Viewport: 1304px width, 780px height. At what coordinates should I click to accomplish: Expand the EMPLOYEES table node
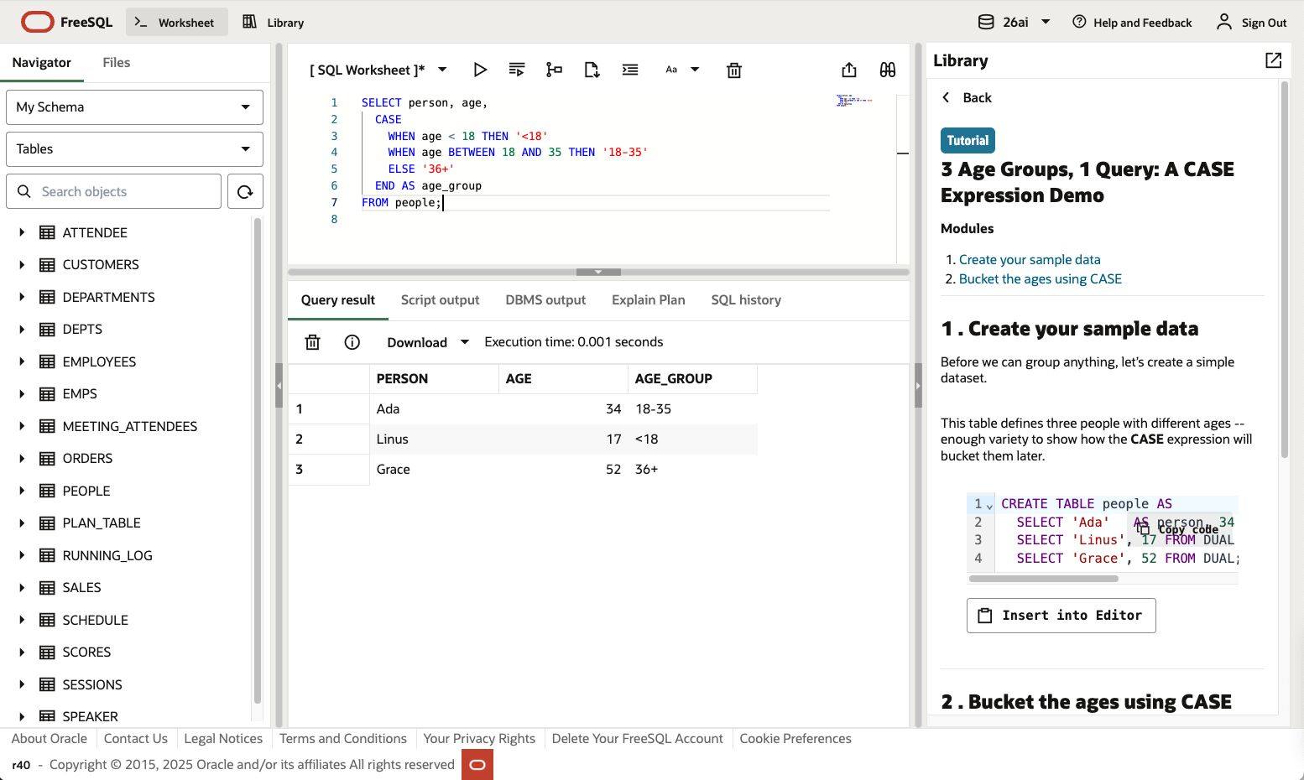pyautogui.click(x=22, y=361)
